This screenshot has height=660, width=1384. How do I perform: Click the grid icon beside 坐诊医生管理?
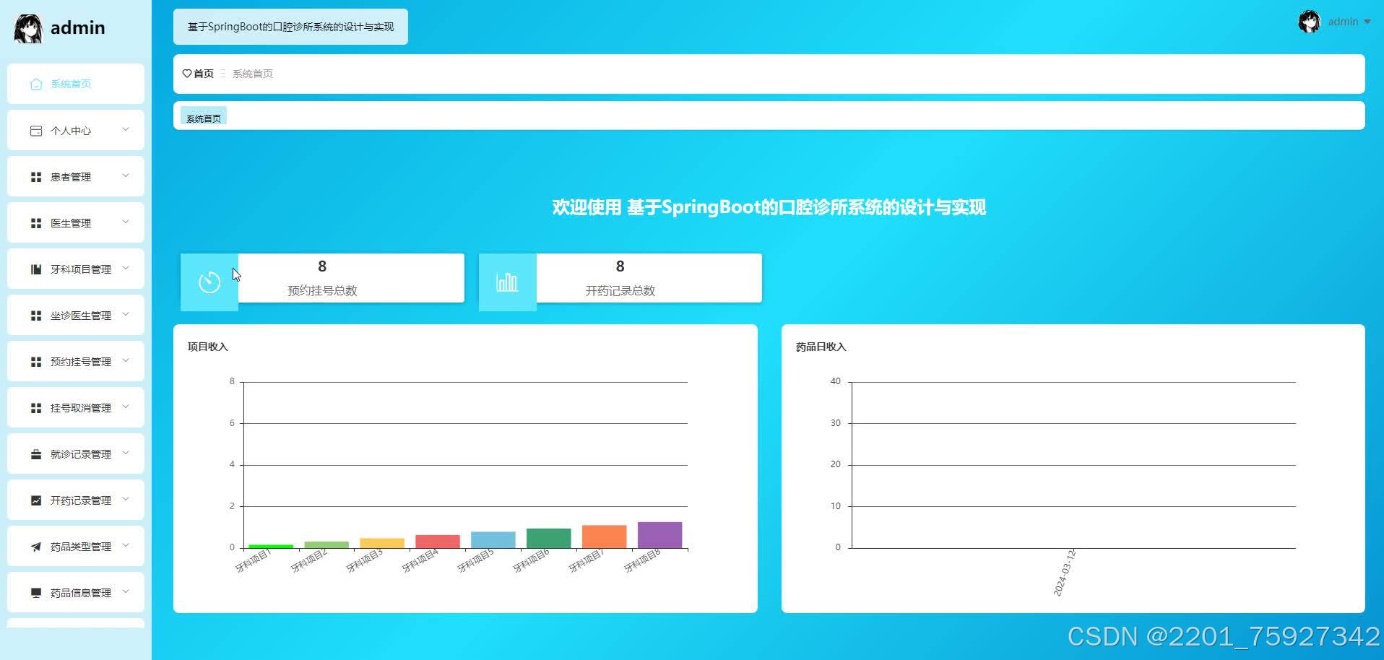pos(36,316)
